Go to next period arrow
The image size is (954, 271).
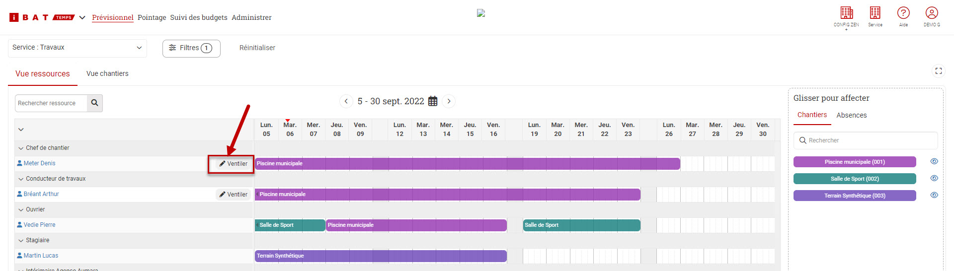449,101
